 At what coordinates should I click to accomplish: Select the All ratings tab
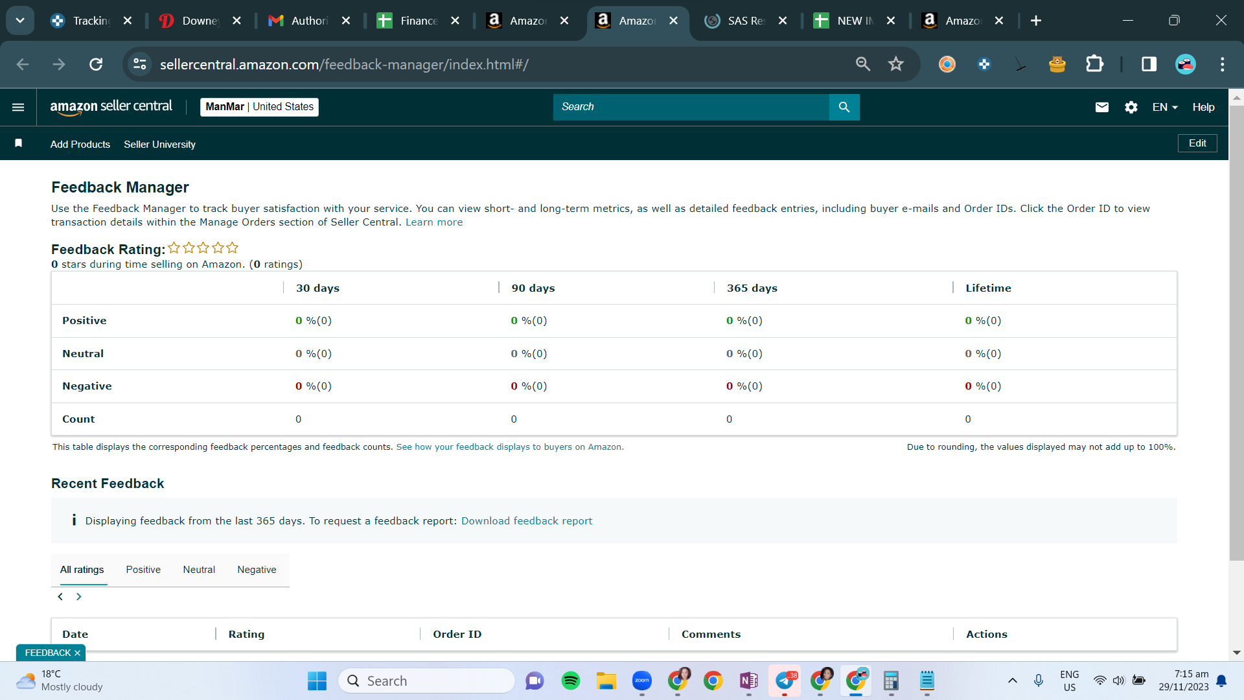(x=82, y=570)
